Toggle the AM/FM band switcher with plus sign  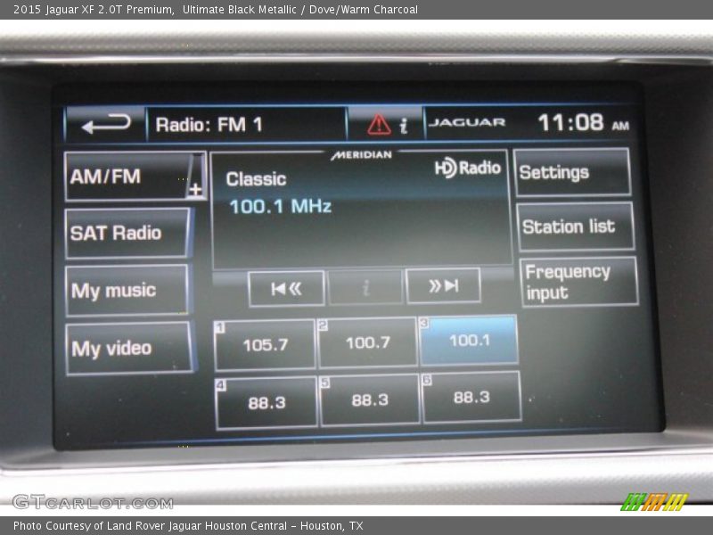[x=129, y=175]
